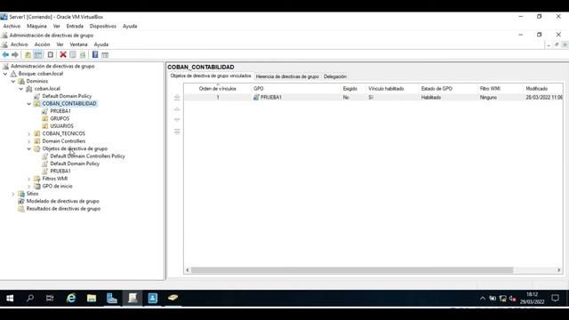The height and width of the screenshot is (320, 569).
Task: Click the blue contact-card taskbar icon
Action: click(x=153, y=299)
